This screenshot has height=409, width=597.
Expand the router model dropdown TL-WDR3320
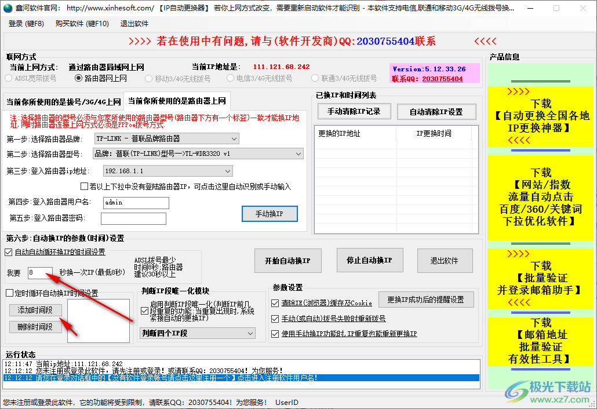click(x=198, y=154)
